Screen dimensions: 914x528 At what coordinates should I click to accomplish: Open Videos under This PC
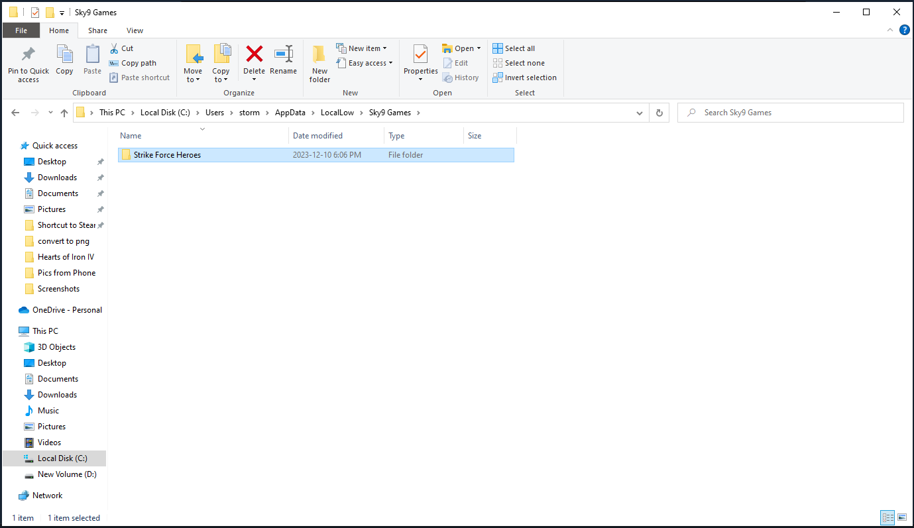point(49,443)
